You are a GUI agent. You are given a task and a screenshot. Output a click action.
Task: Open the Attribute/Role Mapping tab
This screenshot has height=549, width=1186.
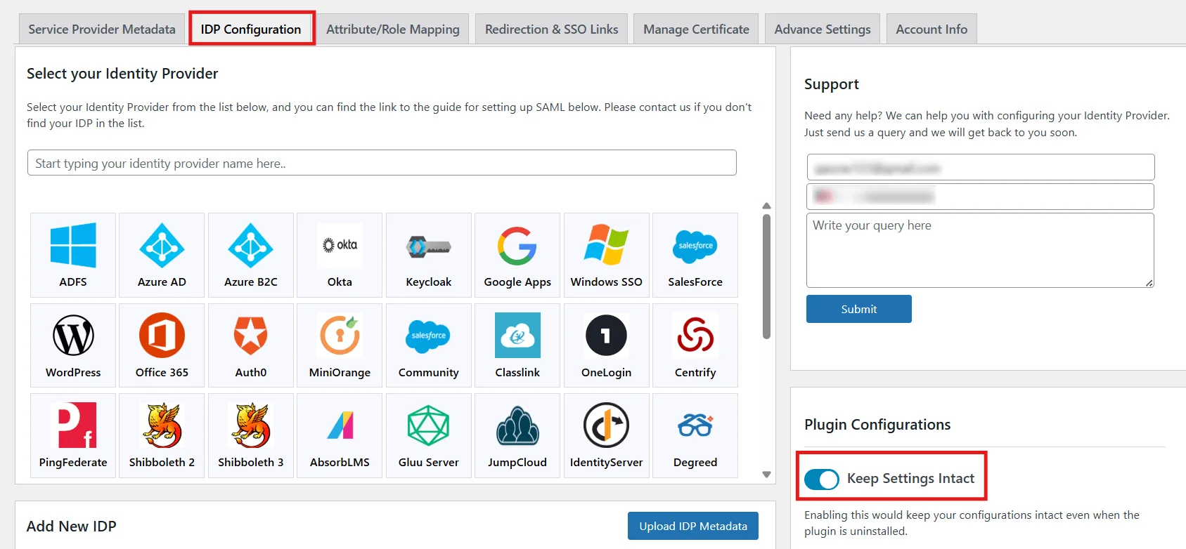(x=392, y=29)
